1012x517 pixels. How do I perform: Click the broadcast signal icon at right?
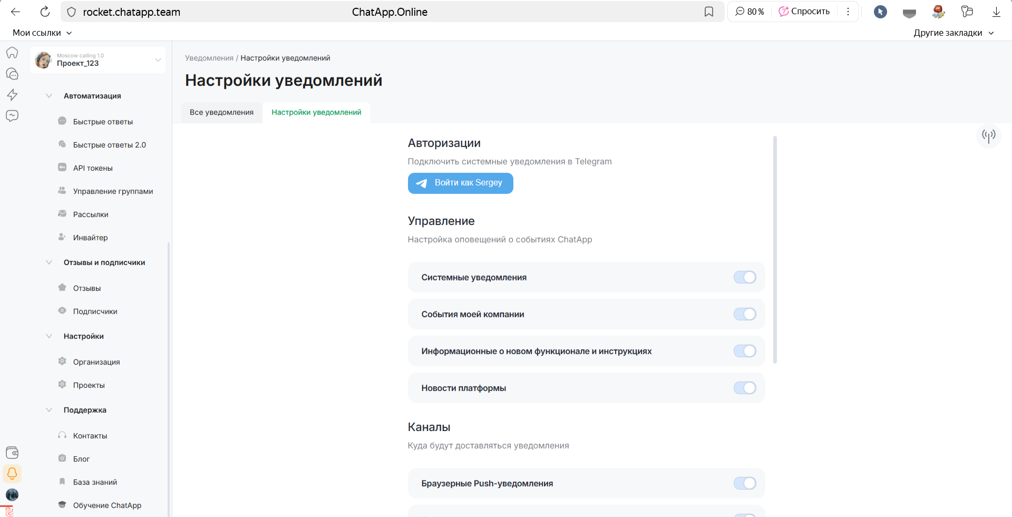point(988,136)
